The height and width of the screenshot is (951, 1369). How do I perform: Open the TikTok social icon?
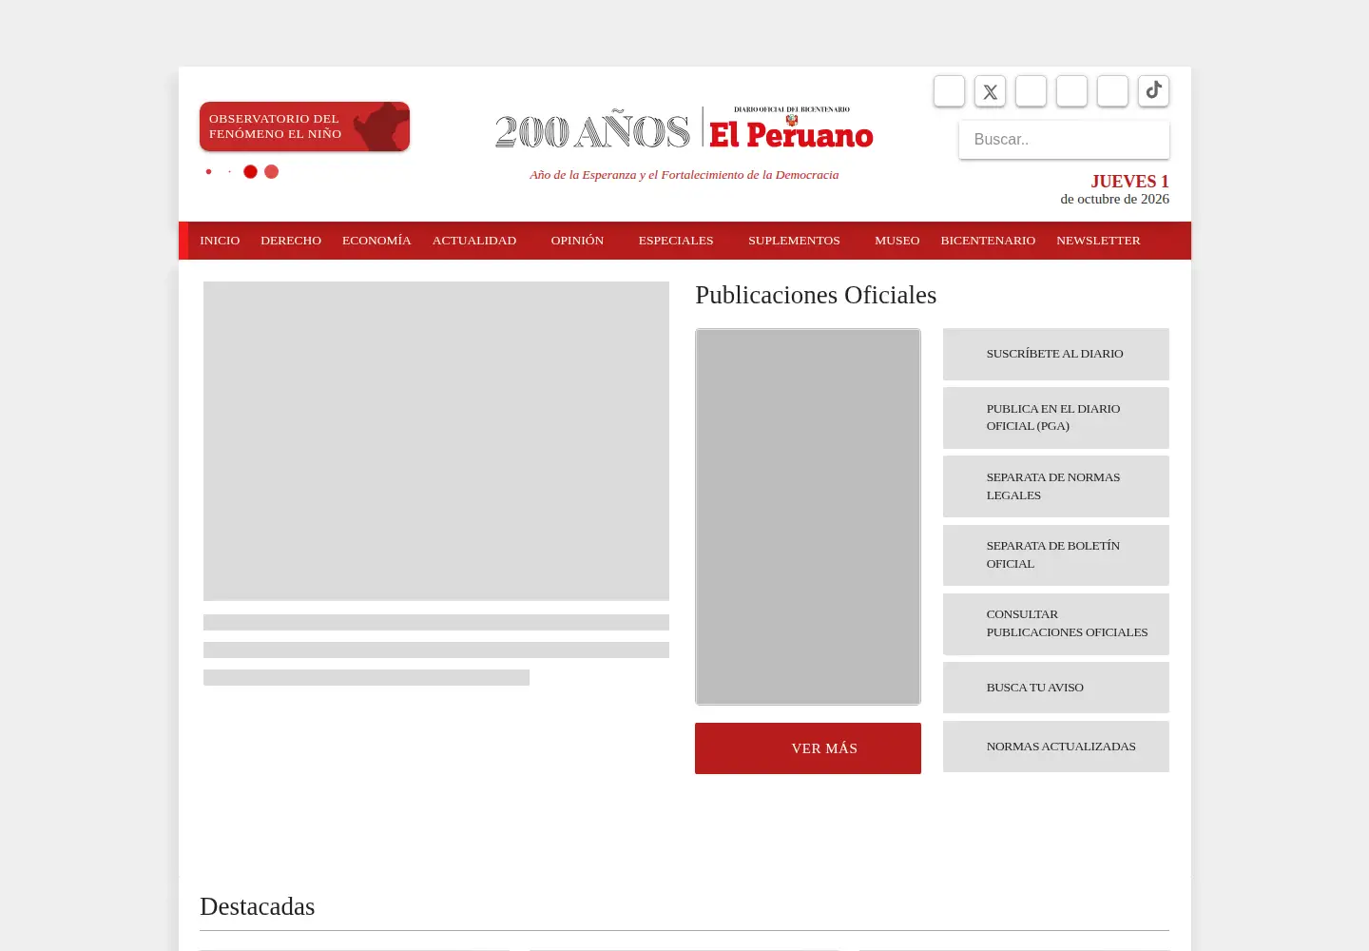1153,91
